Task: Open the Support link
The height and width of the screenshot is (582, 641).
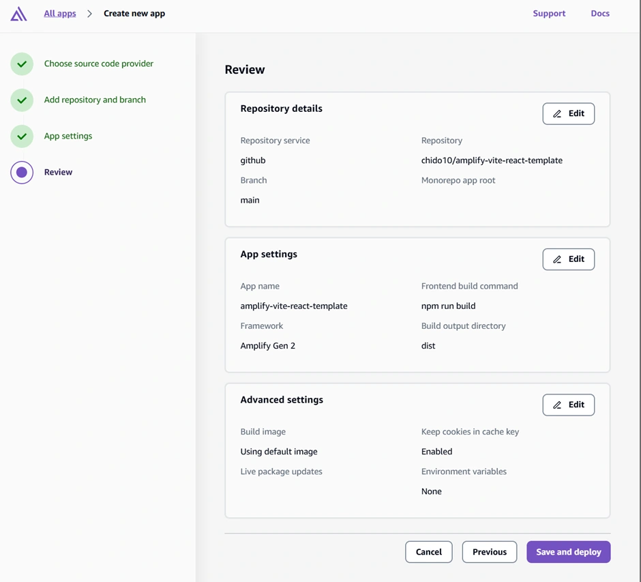Action: click(x=549, y=14)
